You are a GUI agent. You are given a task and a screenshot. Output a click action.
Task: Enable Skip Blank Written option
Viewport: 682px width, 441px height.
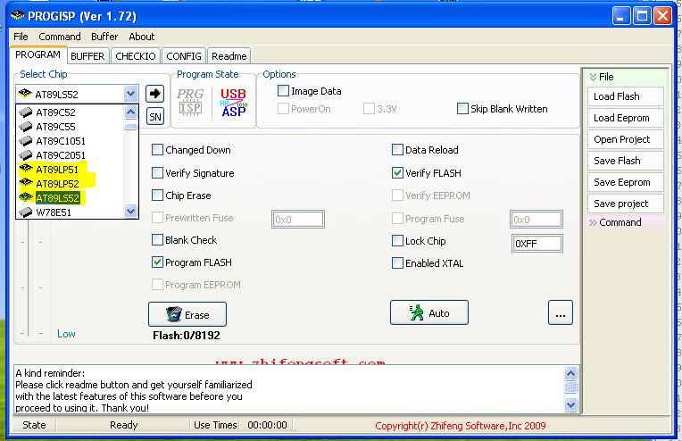click(462, 108)
